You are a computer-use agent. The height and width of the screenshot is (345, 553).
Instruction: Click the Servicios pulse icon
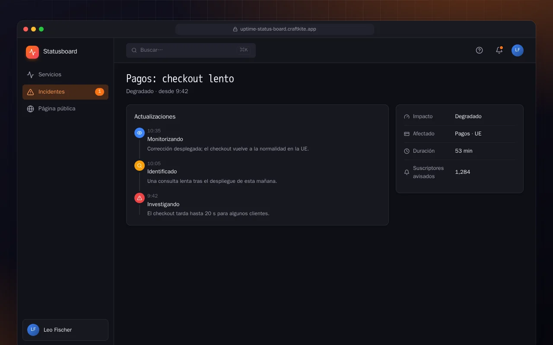pos(30,75)
